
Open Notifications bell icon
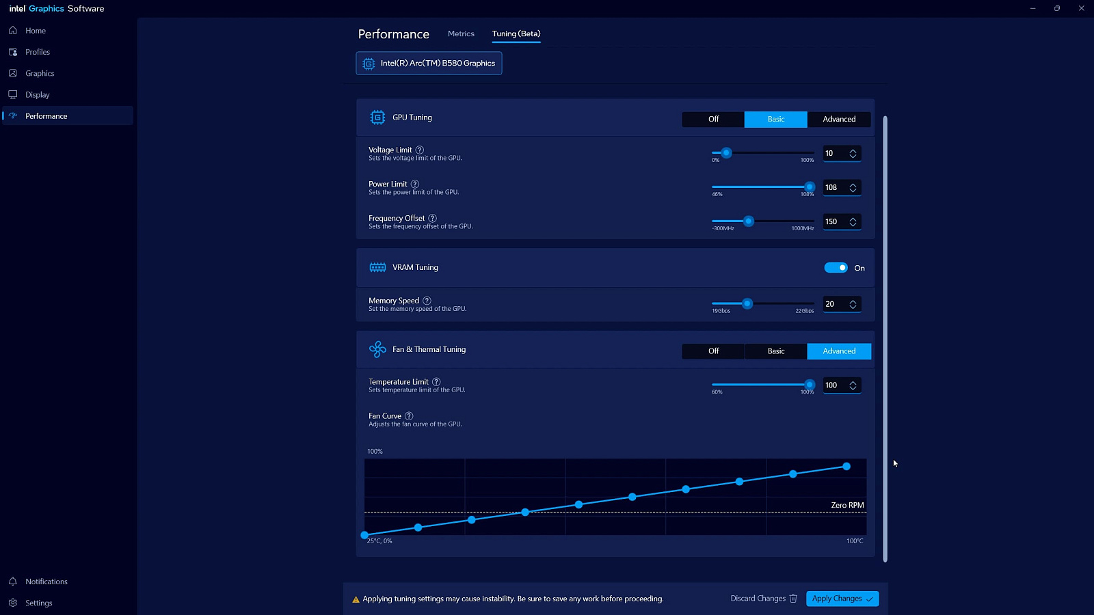tap(13, 582)
